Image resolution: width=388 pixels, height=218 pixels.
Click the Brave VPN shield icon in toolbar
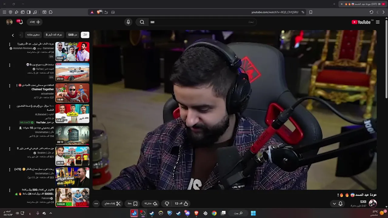coord(11,12)
